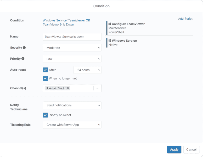Expand the 24 hours auto-reset dropdown

click(87, 70)
